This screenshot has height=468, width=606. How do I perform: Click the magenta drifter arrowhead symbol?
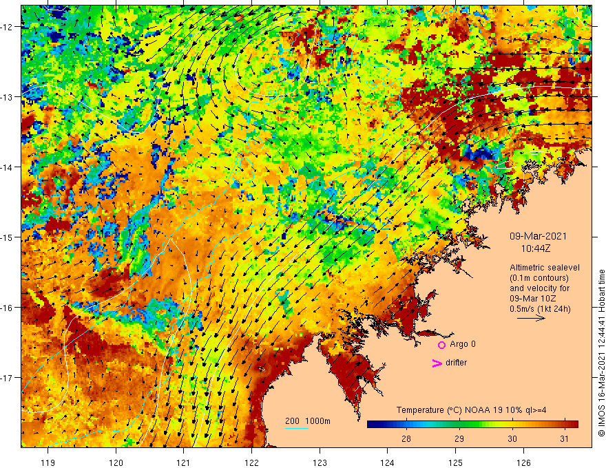[x=436, y=363]
